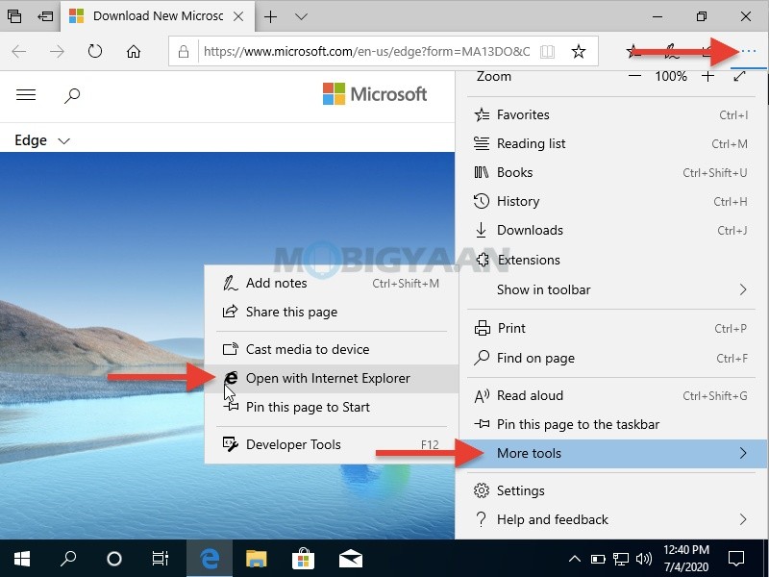This screenshot has width=769, height=577.
Task: Click the tabs you've set aside icon
Action: [x=14, y=16]
